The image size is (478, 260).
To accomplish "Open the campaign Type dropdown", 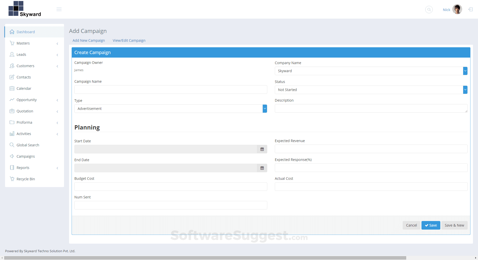I will click(264, 108).
